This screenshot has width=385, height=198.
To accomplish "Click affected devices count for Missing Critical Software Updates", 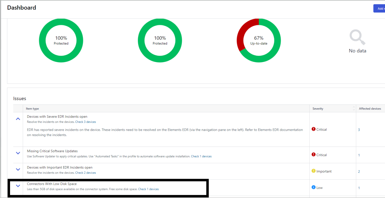I will (359, 155).
